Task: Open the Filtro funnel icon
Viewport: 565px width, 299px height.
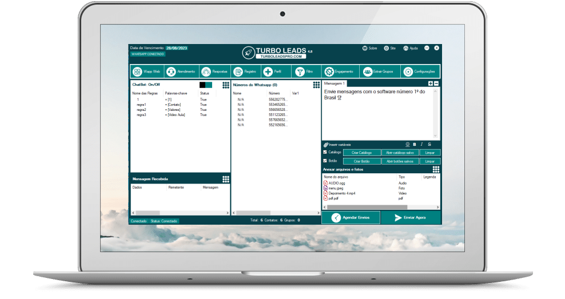Action: coord(300,72)
